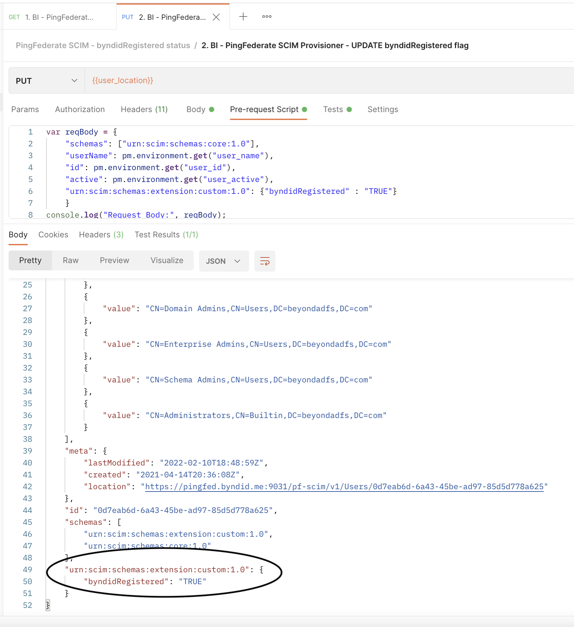This screenshot has height=627, width=574.
Task: View response Cookies tab
Action: coord(53,235)
